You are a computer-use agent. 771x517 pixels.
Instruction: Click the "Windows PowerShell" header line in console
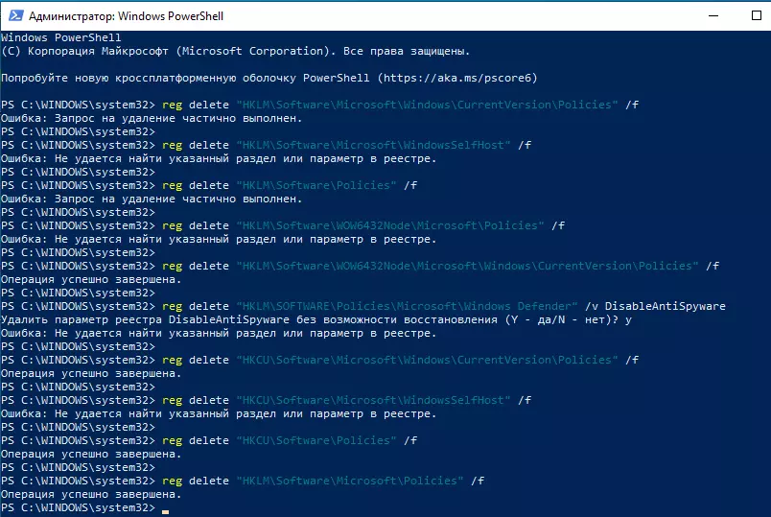(x=56, y=37)
